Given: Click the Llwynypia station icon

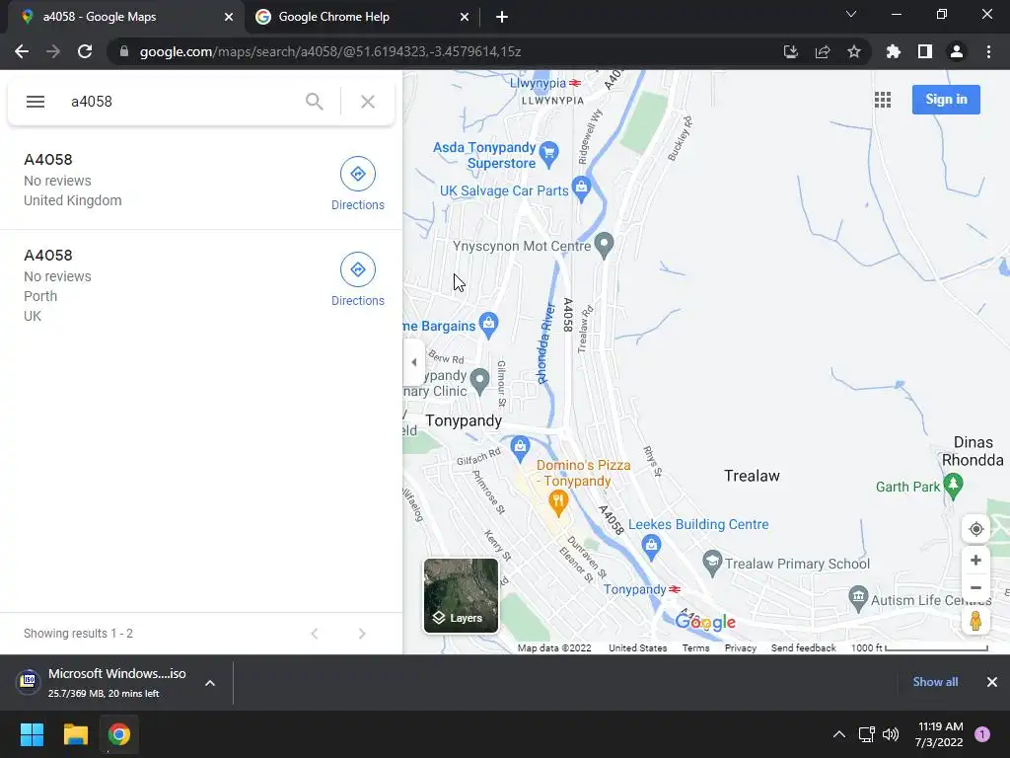Looking at the screenshot, I should tap(575, 83).
